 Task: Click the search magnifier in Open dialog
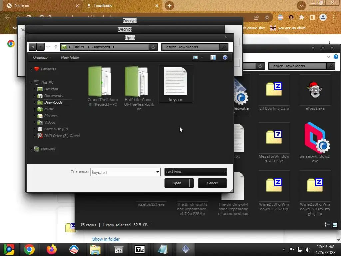pos(223,47)
